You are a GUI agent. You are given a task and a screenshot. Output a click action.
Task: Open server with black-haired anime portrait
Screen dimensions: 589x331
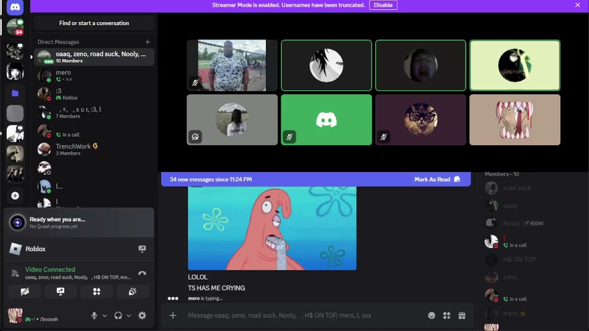tap(15, 72)
